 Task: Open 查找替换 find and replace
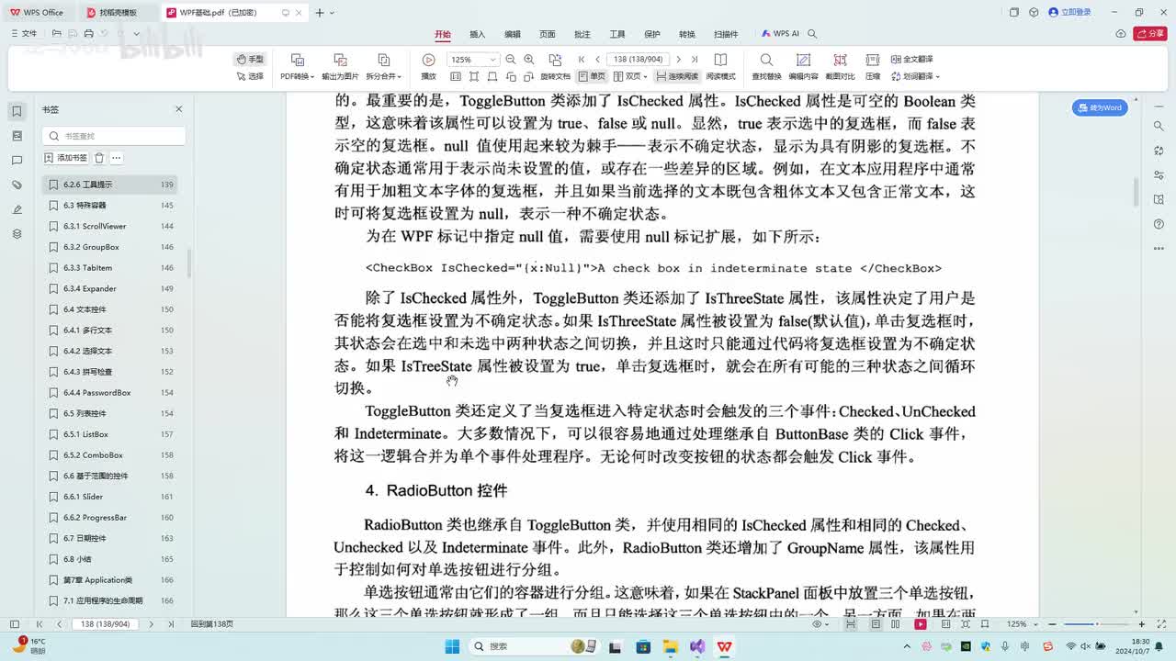click(766, 67)
